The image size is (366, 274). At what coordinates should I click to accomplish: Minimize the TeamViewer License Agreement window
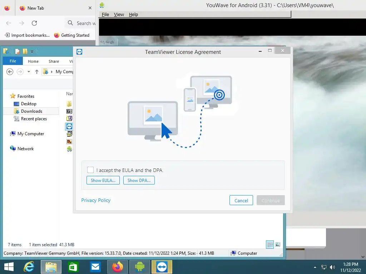260,51
